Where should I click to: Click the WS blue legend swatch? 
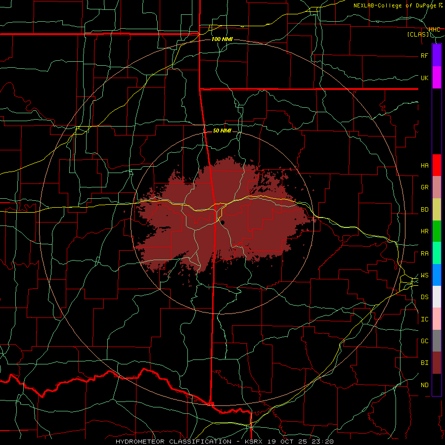(x=437, y=275)
